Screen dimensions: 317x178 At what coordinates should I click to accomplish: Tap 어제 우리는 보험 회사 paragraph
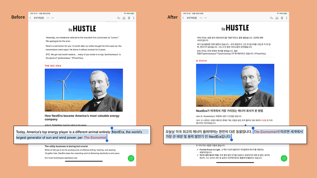[x=230, y=39]
